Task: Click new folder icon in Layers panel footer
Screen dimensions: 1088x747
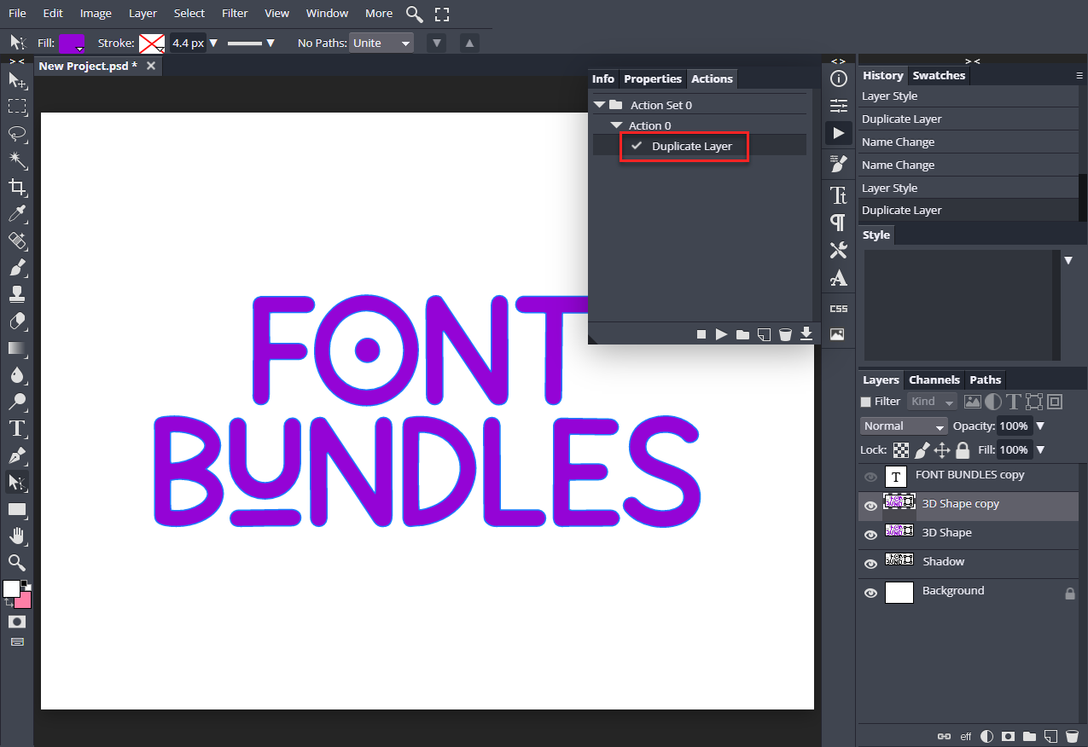Action: [1030, 736]
